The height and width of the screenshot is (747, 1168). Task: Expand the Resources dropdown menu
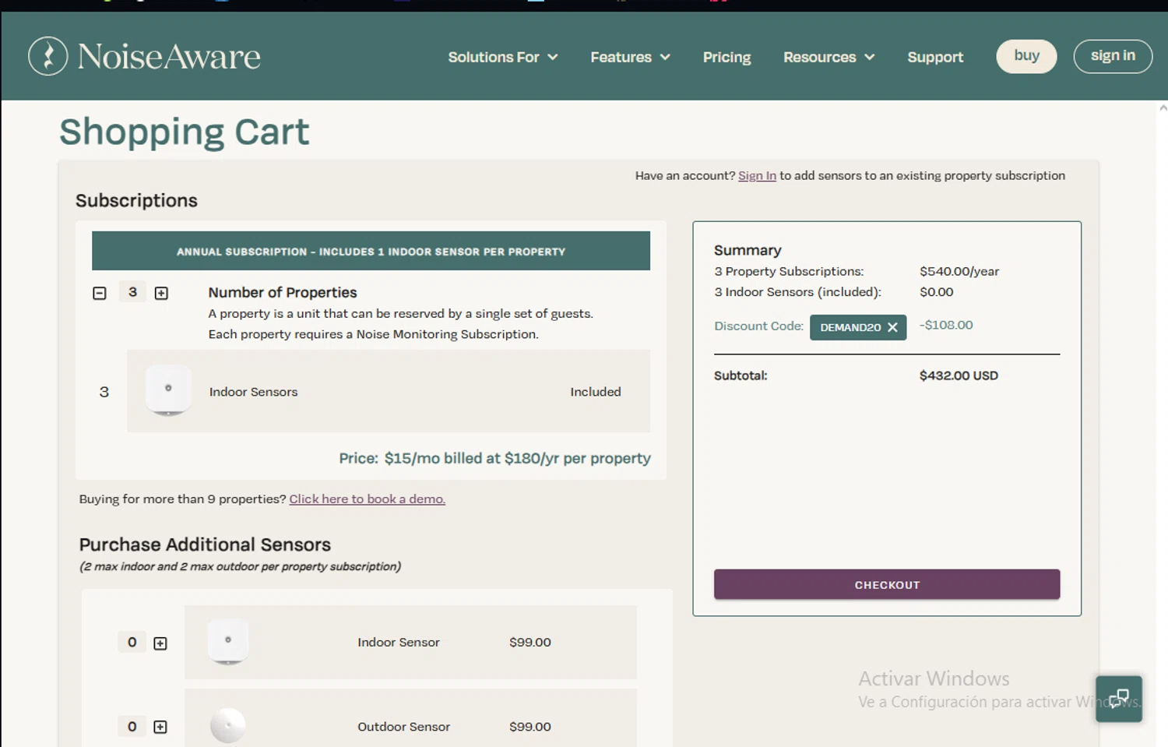[829, 57]
